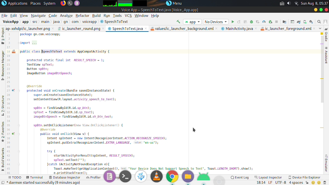This screenshot has height=185, width=329.
Task: Open the Layout Inspector
Action: point(268,177)
